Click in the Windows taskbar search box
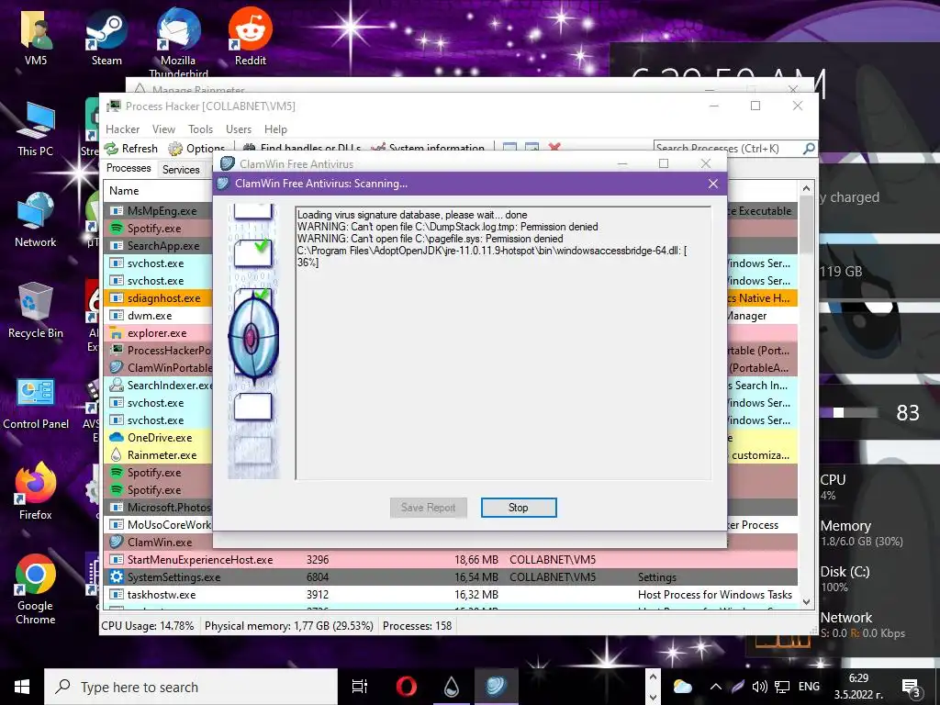Image resolution: width=940 pixels, height=705 pixels. pyautogui.click(x=191, y=687)
